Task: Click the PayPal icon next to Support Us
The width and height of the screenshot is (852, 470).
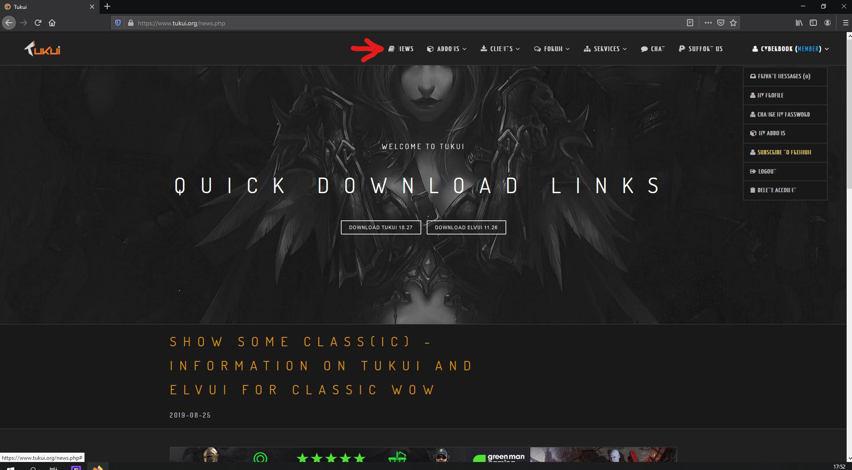Action: (681, 49)
